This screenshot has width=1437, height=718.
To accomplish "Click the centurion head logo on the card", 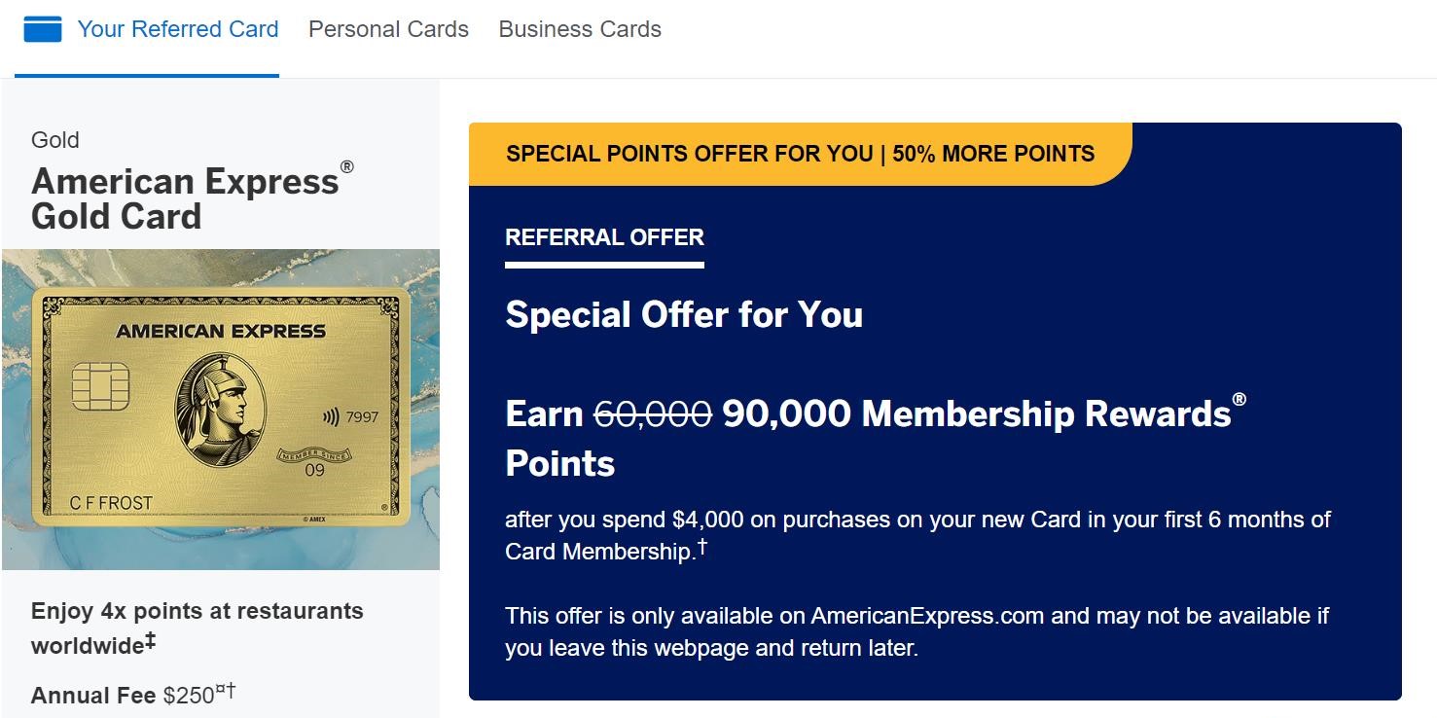I will pyautogui.click(x=216, y=409).
